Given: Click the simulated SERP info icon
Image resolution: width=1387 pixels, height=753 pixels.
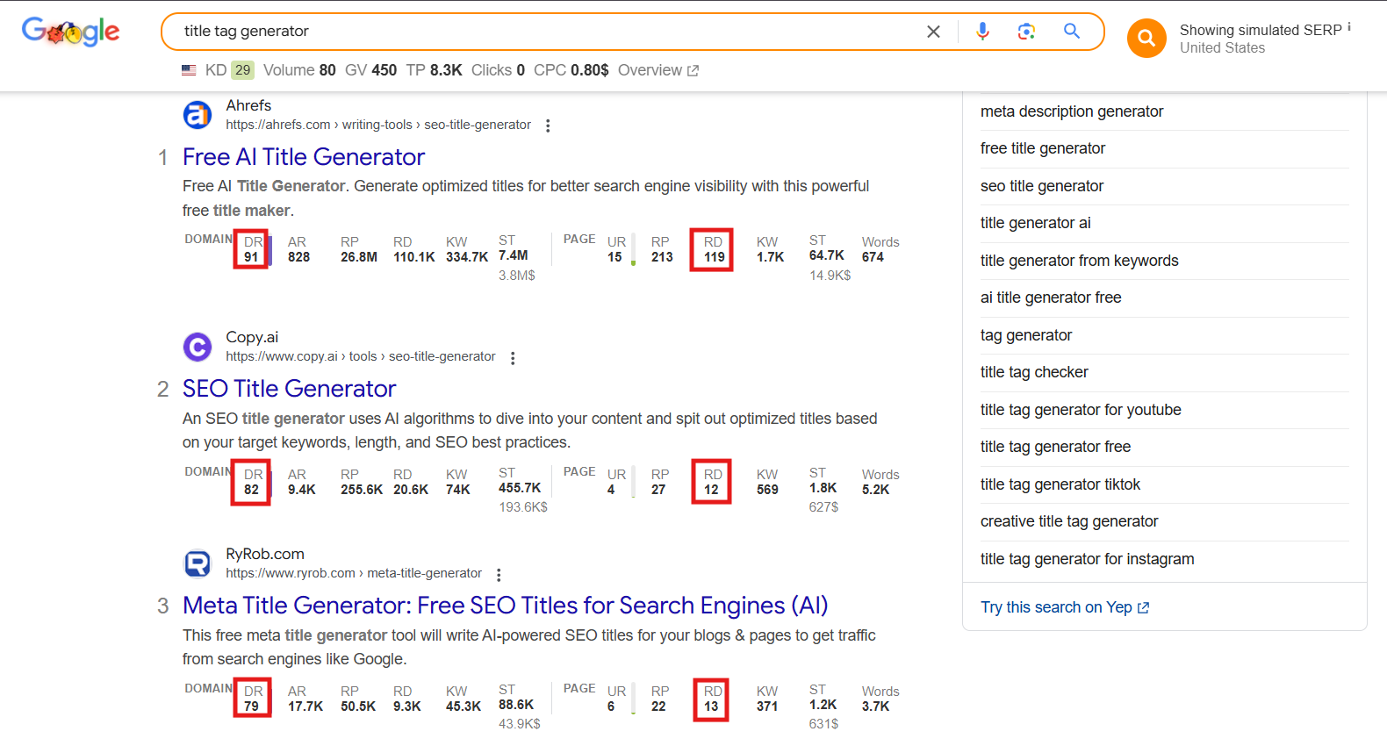Looking at the screenshot, I should point(1349,27).
